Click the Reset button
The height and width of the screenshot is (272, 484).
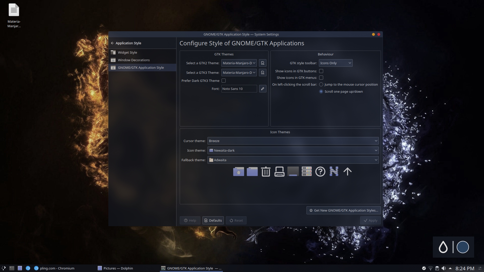point(236,220)
